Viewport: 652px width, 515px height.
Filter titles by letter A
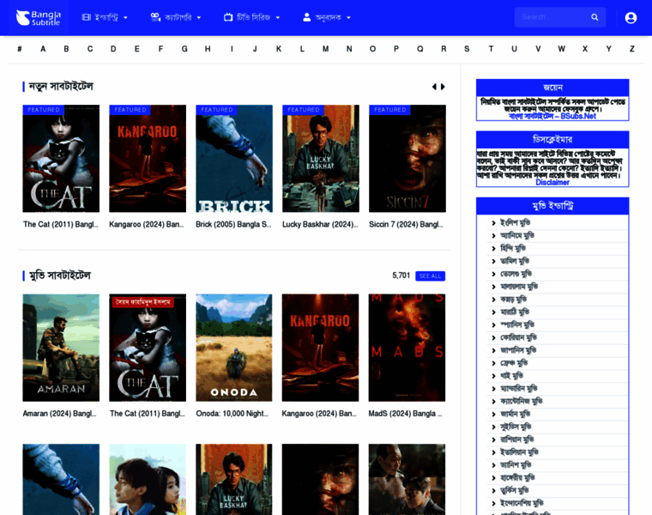(x=43, y=49)
